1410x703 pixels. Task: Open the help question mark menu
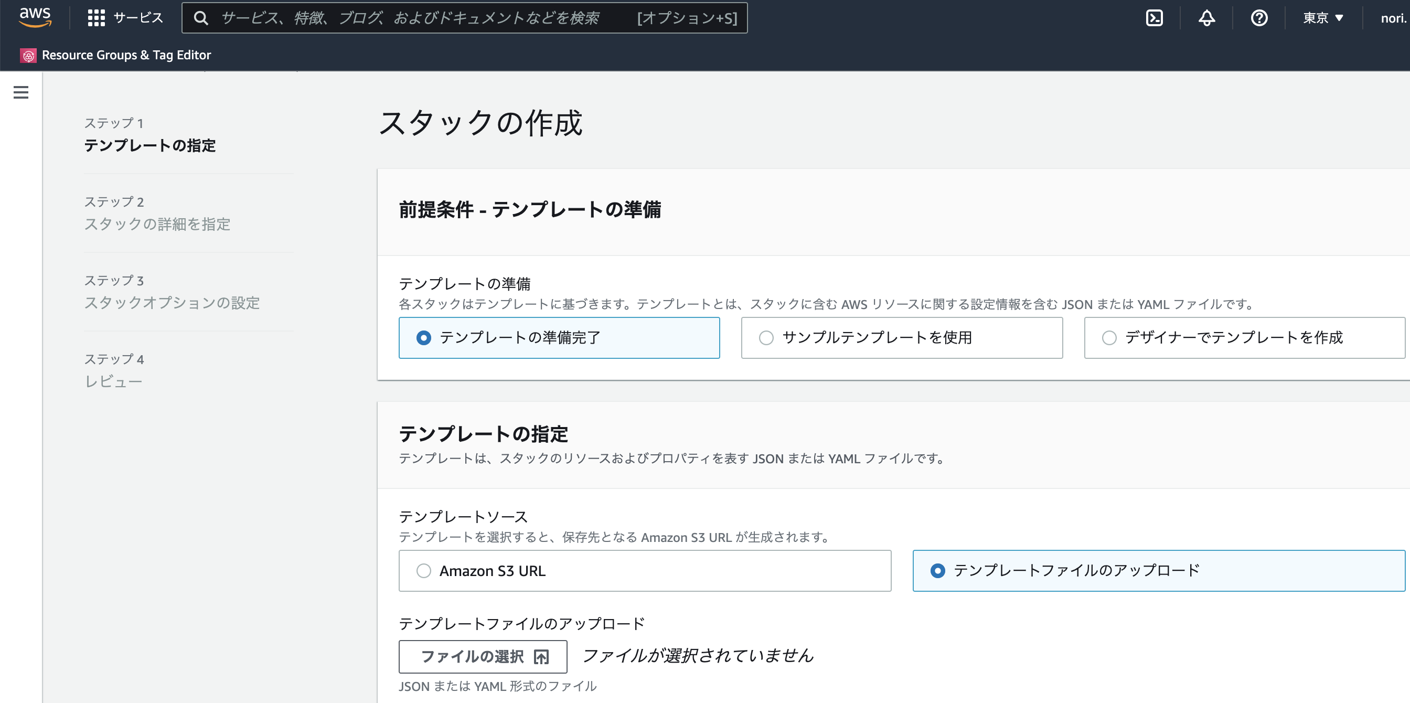[x=1259, y=17]
